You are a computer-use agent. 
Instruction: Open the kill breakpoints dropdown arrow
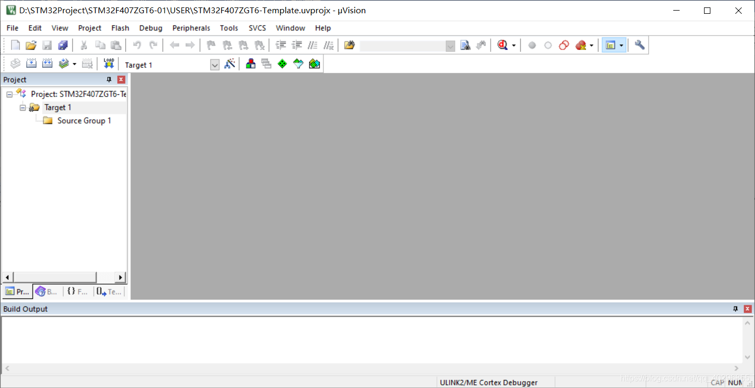[591, 46]
